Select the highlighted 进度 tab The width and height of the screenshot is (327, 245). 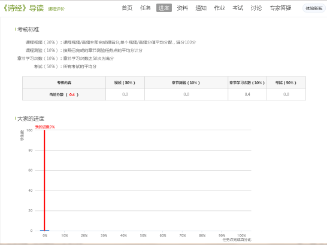pyautogui.click(x=164, y=8)
